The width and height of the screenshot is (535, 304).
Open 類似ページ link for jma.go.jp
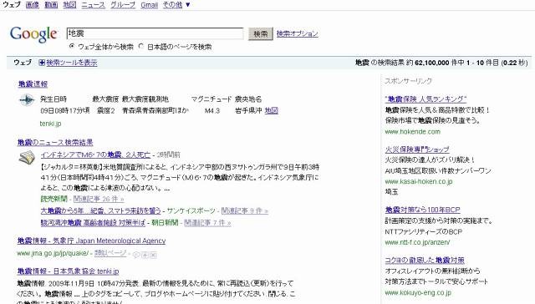(110, 253)
